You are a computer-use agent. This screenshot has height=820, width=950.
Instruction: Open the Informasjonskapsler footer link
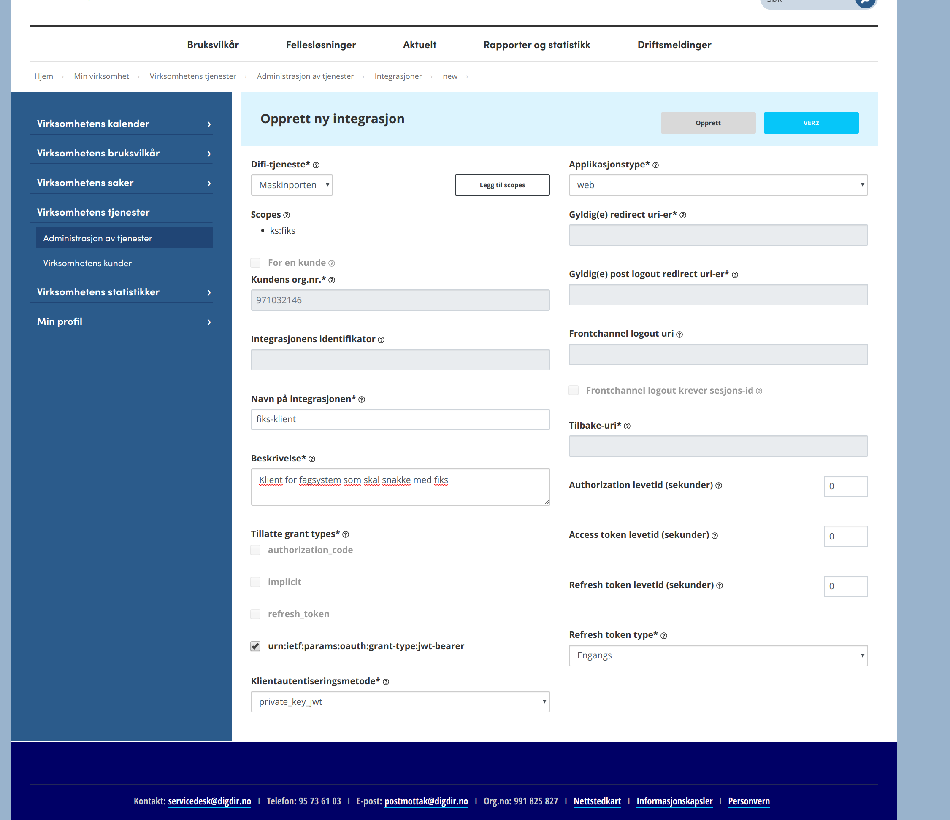point(675,801)
